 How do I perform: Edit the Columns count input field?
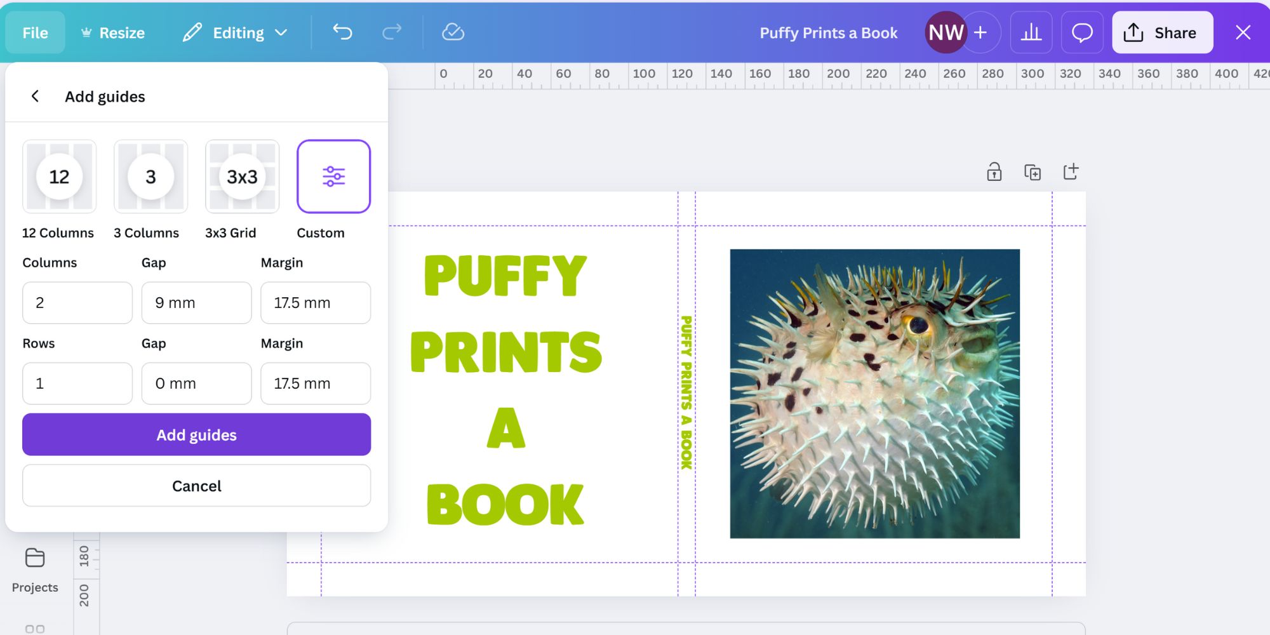pyautogui.click(x=77, y=303)
